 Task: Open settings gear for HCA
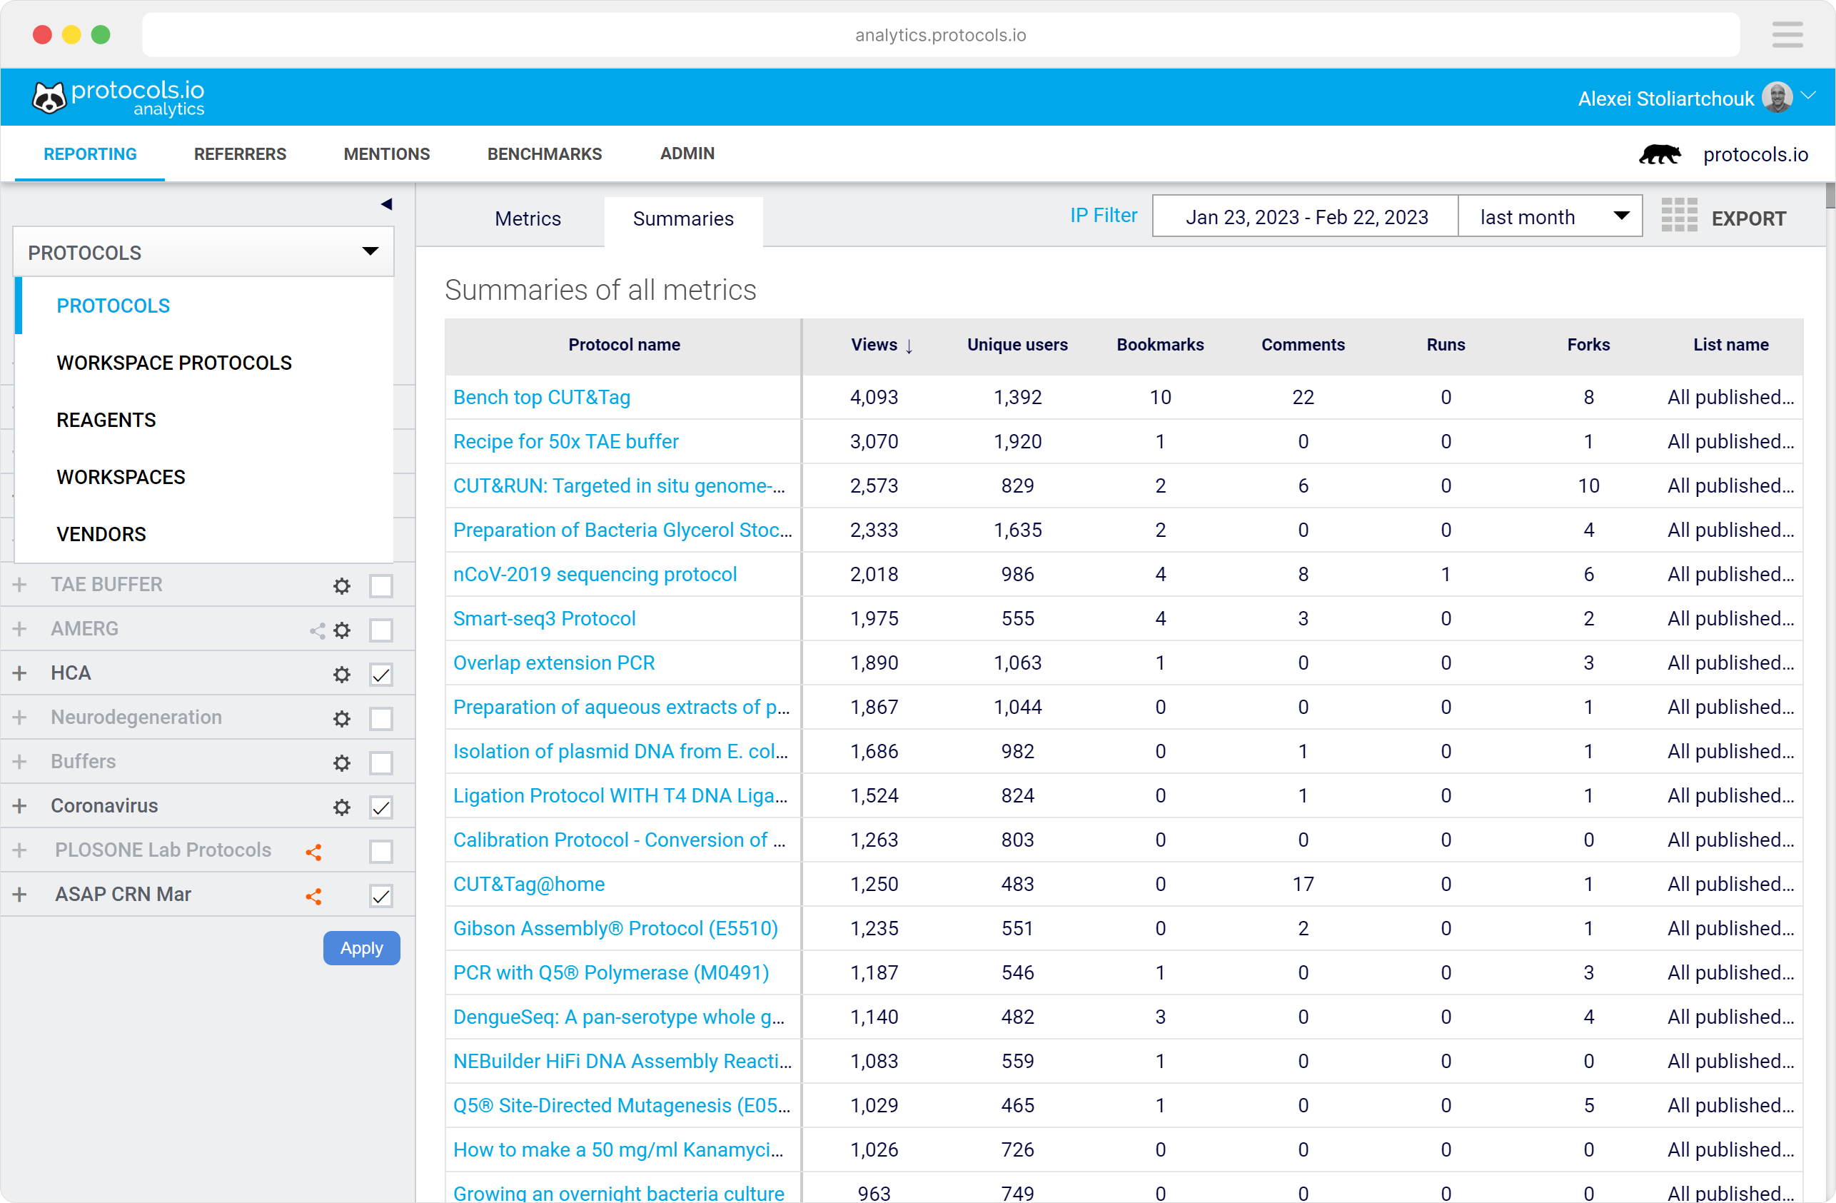click(x=342, y=675)
